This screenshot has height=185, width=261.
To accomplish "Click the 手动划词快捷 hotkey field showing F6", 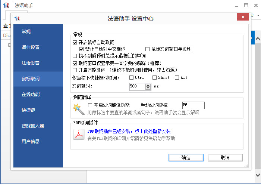I will [x=193, y=105].
